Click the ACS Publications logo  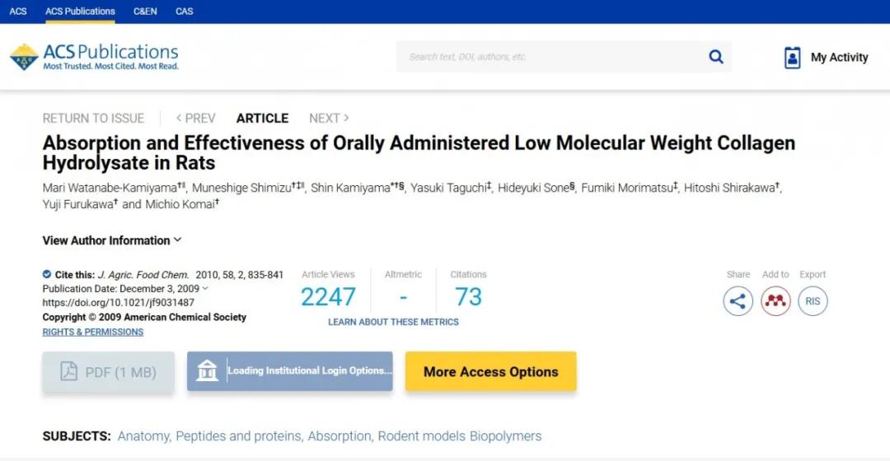point(94,57)
